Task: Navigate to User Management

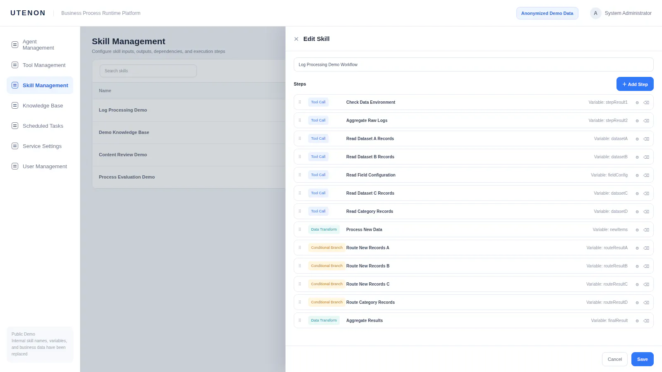Action: coord(40,166)
